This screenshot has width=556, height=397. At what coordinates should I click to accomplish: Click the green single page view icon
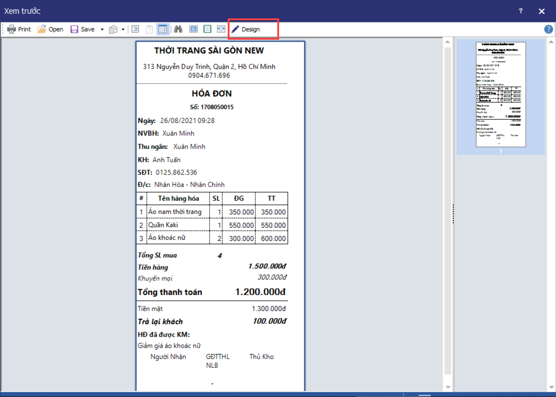(x=207, y=29)
